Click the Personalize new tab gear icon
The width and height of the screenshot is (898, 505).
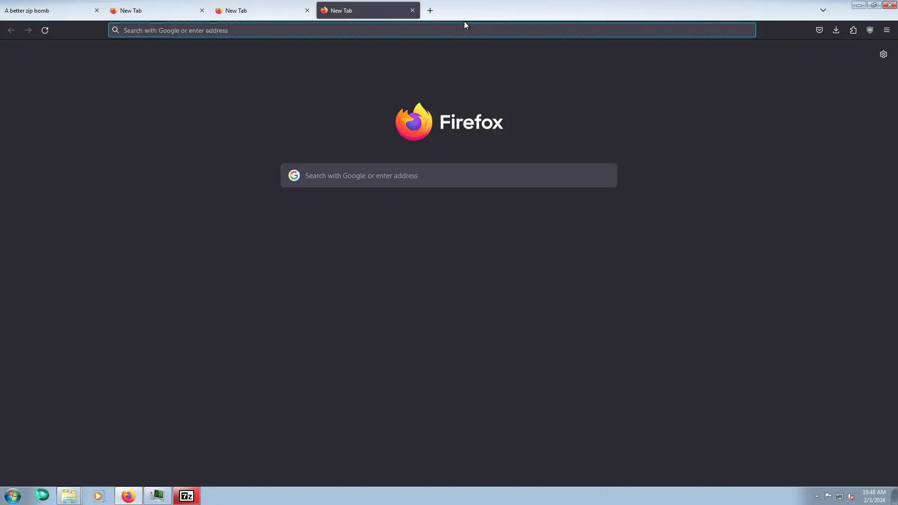point(883,54)
